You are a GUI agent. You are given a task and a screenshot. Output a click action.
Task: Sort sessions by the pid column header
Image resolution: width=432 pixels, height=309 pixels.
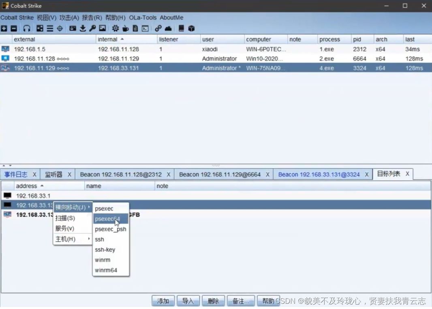tap(362, 39)
